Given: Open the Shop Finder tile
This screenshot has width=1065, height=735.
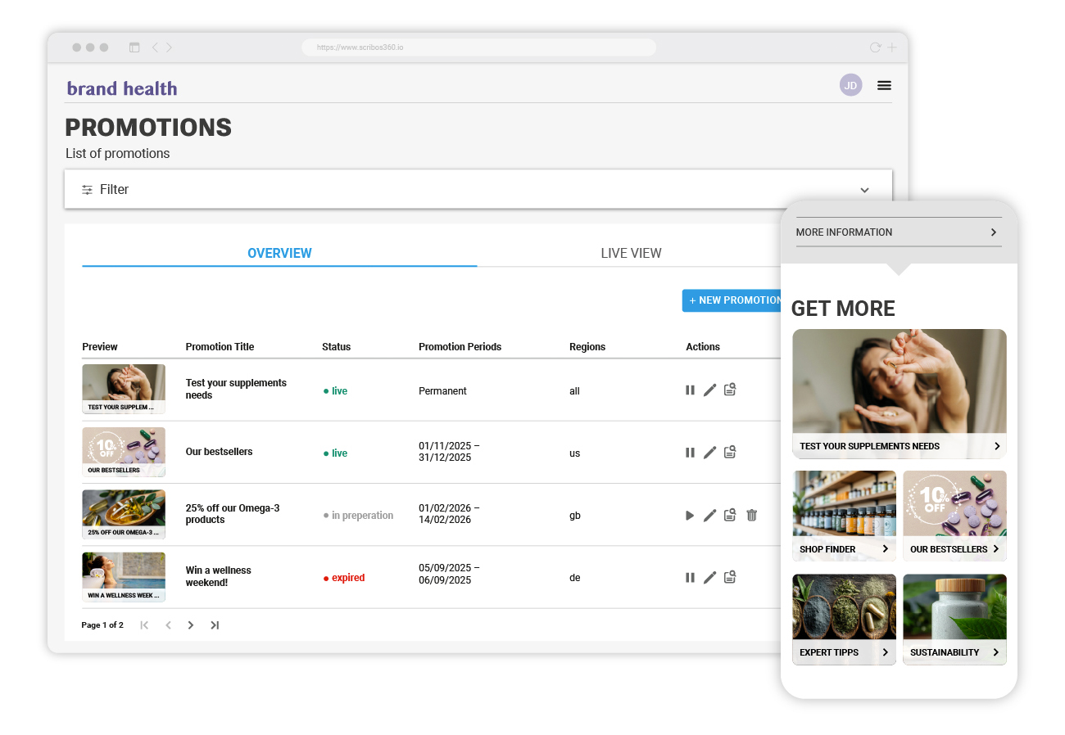Looking at the screenshot, I should (844, 516).
